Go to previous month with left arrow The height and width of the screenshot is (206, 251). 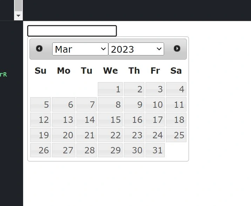tap(39, 48)
